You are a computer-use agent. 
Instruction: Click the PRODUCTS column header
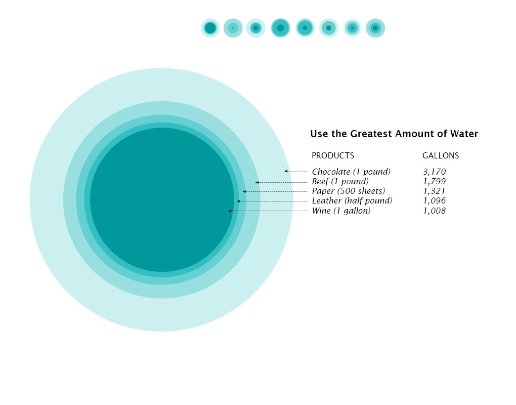(333, 155)
